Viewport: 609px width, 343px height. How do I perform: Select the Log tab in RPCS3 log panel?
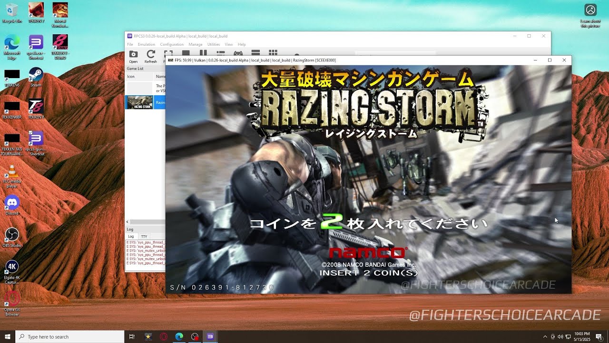131,236
